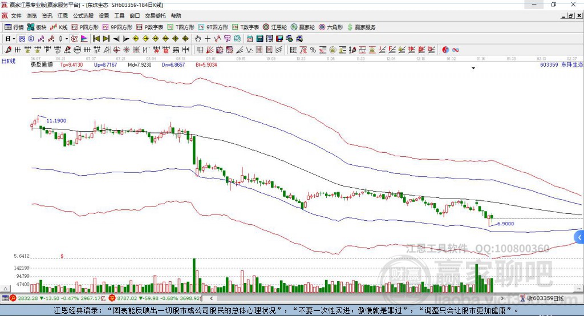Screen dimensions: 584x316
Task: Open the 六角形 hexagon tool
Action: click(331, 27)
